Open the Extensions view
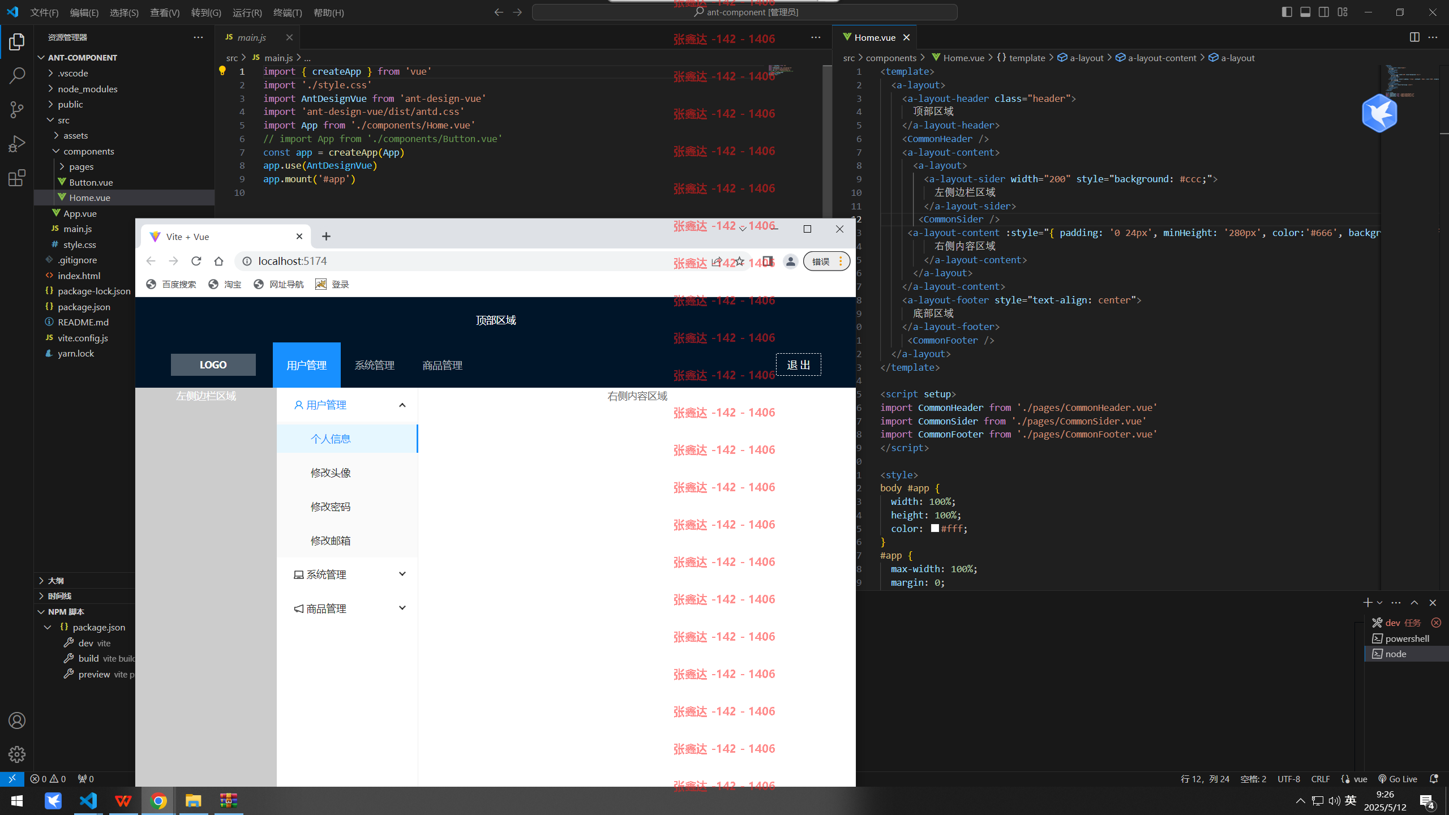The width and height of the screenshot is (1449, 815). coord(17,178)
